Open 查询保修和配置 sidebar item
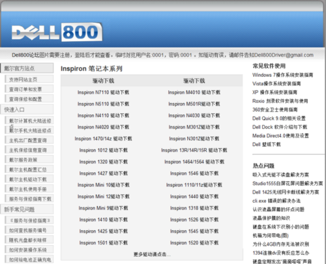The height and width of the screenshot is (264, 326). pyautogui.click(x=29, y=99)
